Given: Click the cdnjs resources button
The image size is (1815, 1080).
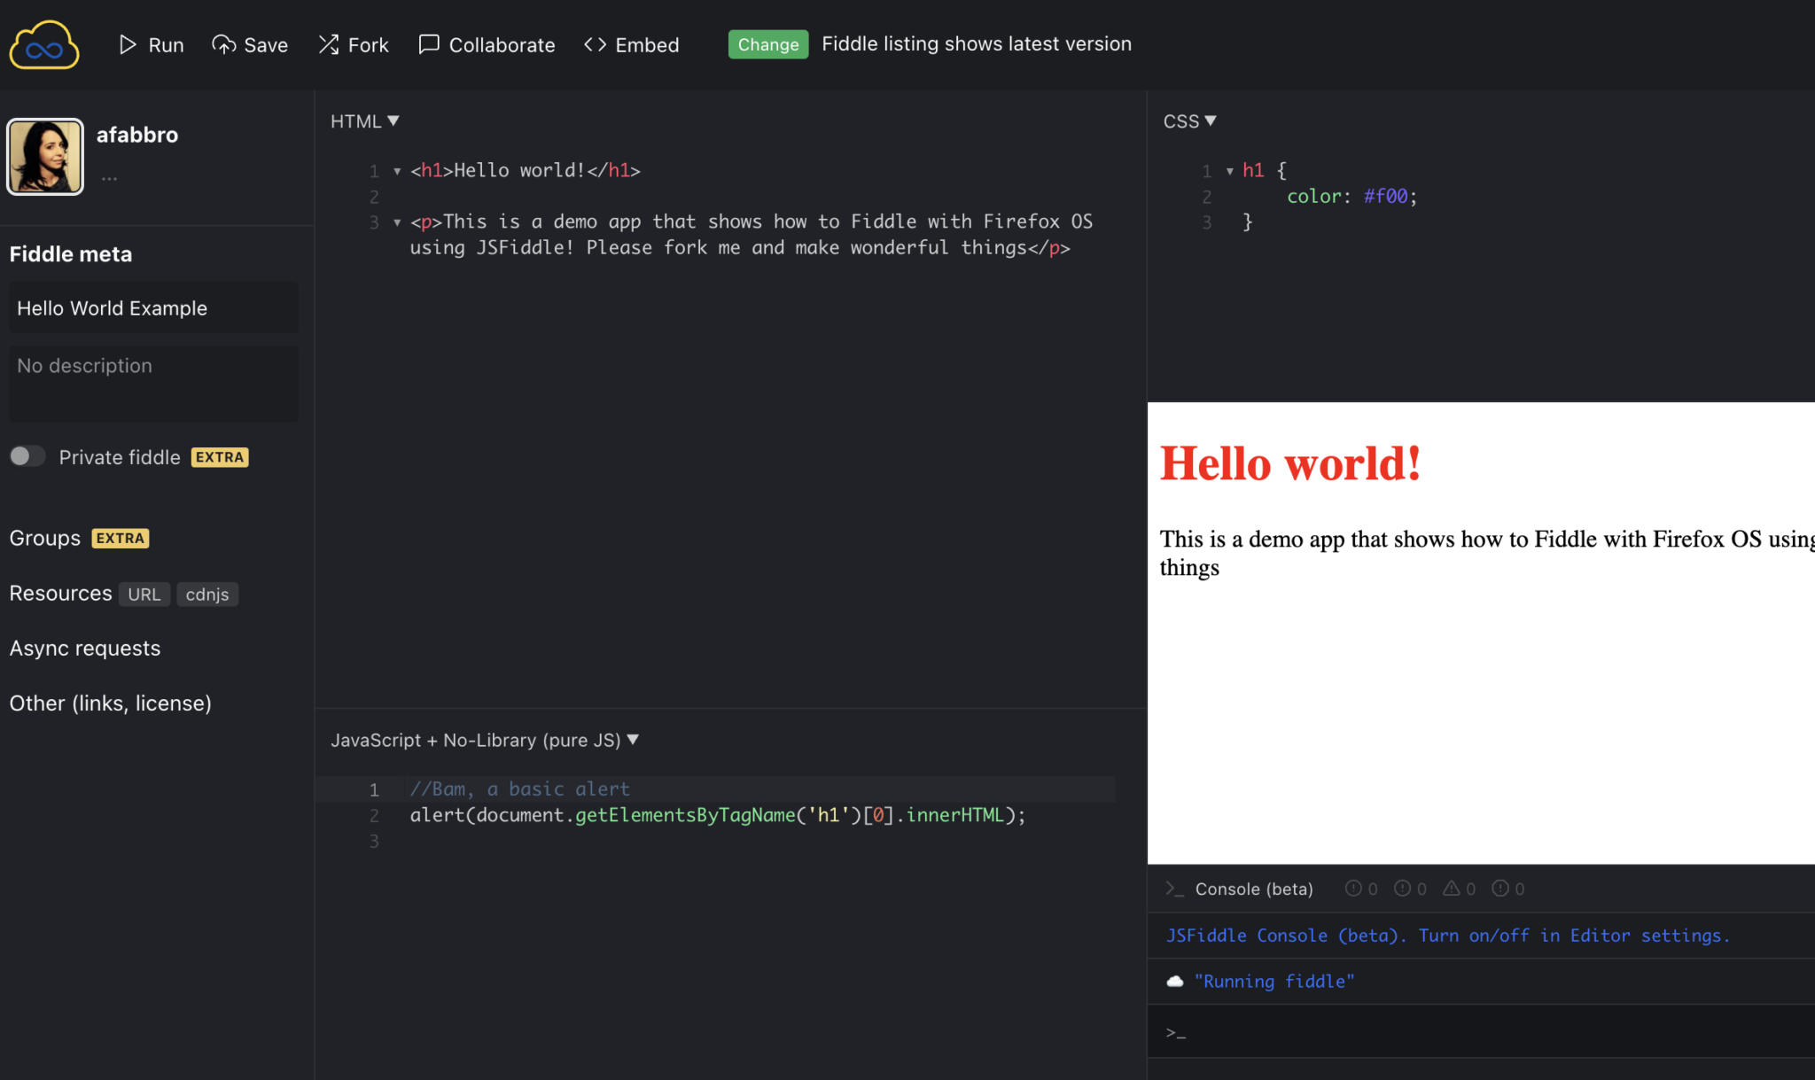Looking at the screenshot, I should pos(207,594).
